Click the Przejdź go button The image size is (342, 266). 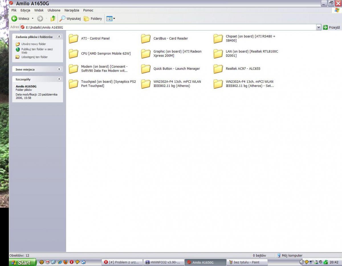pyautogui.click(x=331, y=27)
